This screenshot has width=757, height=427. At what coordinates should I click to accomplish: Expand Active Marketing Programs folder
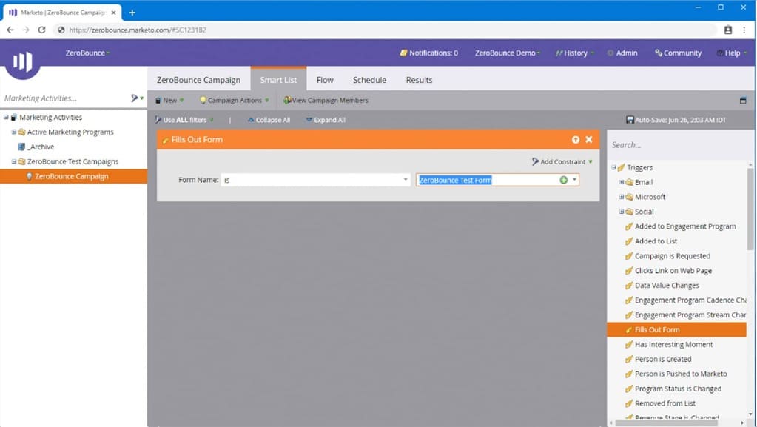(14, 132)
